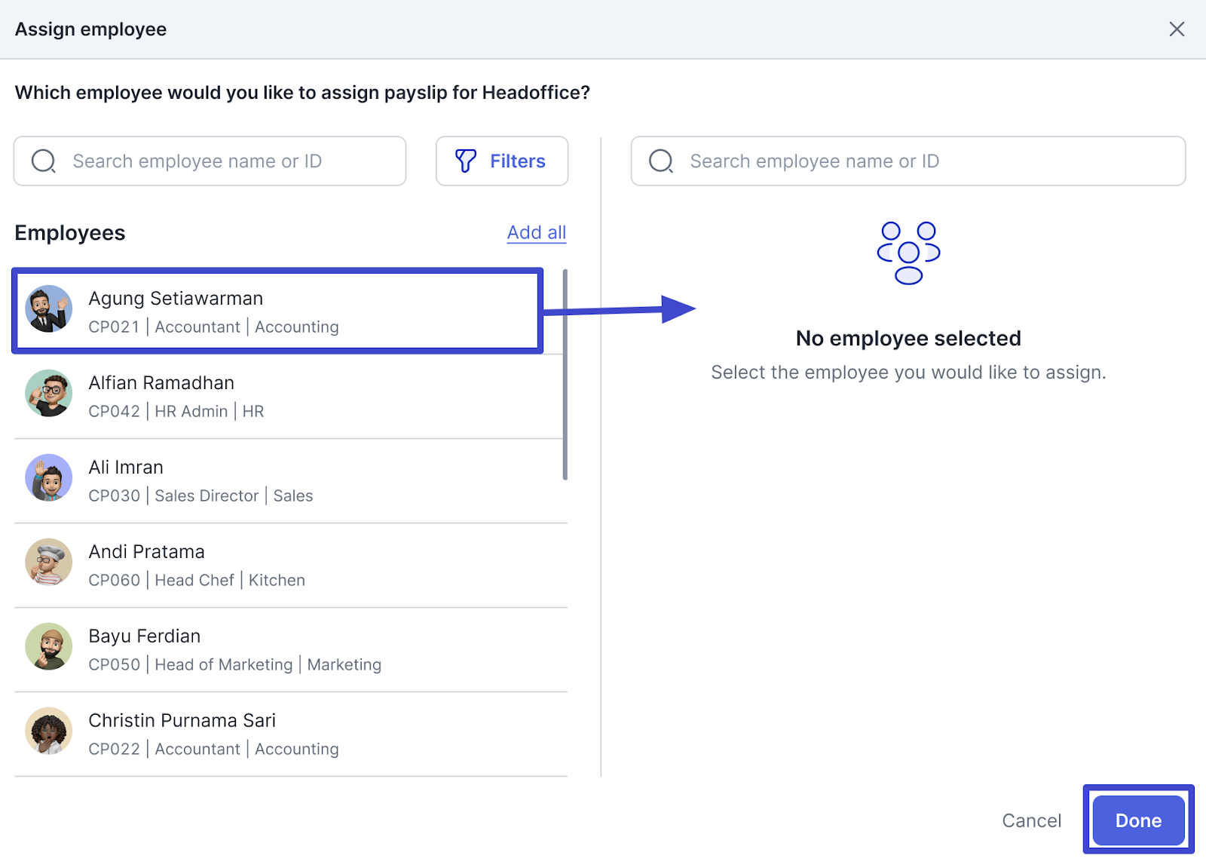This screenshot has height=868, width=1206.
Task: Click Ali Imran's avatar picture
Action: click(49, 478)
